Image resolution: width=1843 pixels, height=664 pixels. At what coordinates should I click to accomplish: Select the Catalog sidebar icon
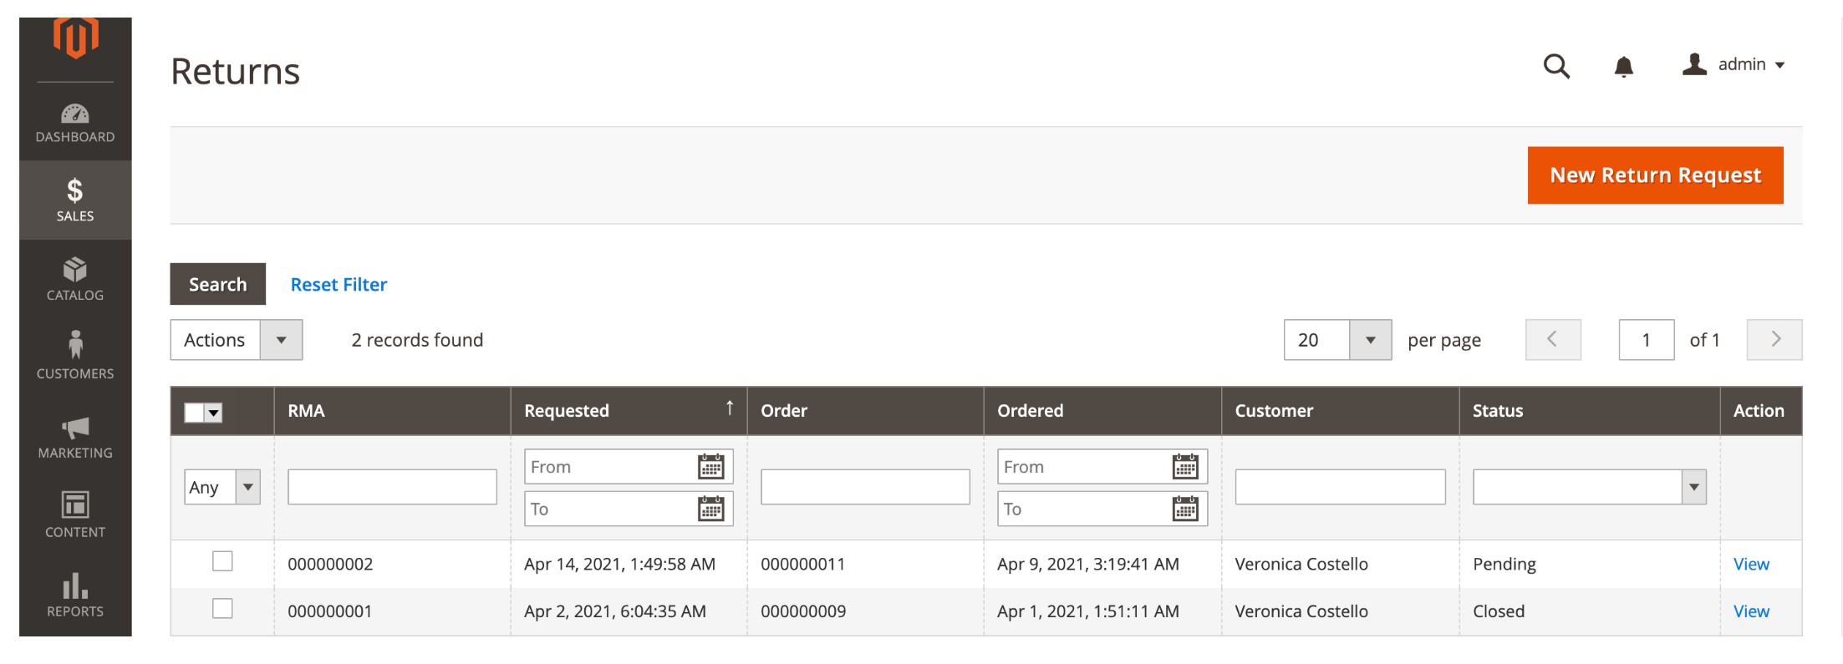tap(74, 278)
